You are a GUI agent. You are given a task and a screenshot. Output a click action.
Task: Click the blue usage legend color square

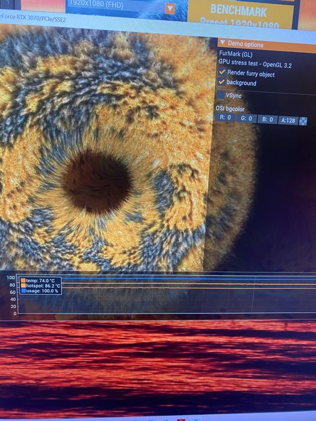pyautogui.click(x=23, y=290)
